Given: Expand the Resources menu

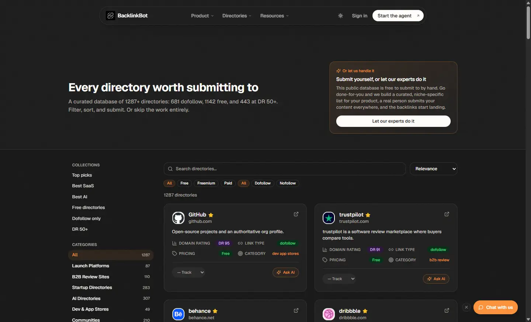Looking at the screenshot, I should [x=274, y=16].
